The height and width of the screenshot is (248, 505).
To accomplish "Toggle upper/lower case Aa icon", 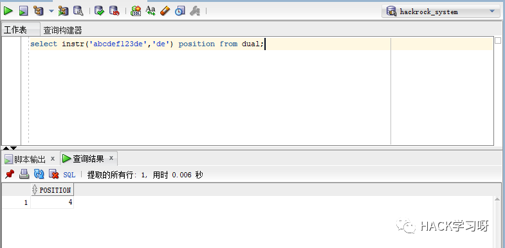I will (151, 11).
